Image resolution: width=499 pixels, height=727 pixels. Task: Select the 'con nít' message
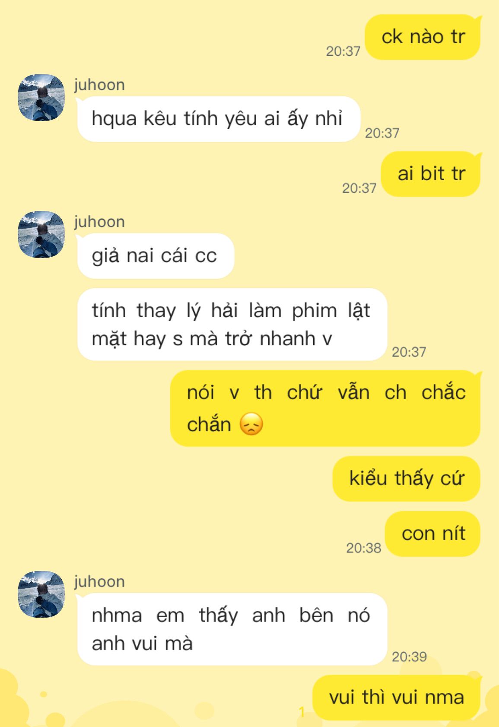(x=433, y=534)
